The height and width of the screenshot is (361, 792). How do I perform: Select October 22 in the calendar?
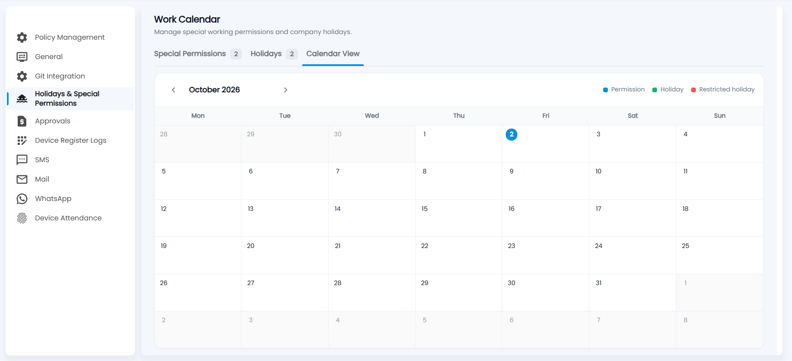[459, 255]
